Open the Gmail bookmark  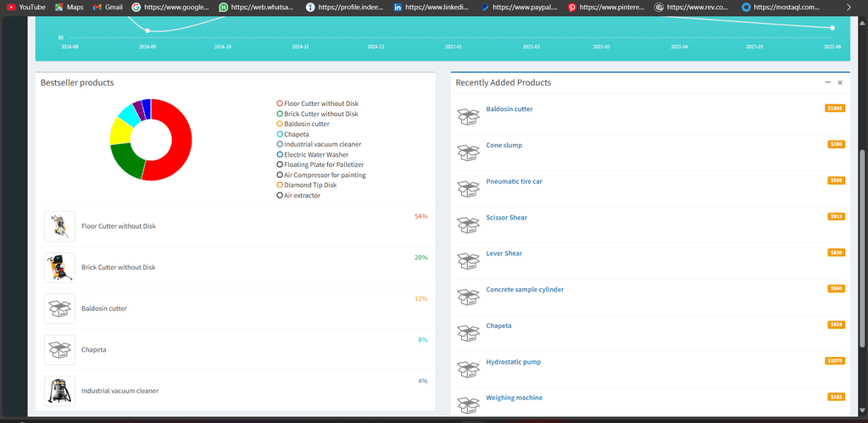pyautogui.click(x=108, y=7)
